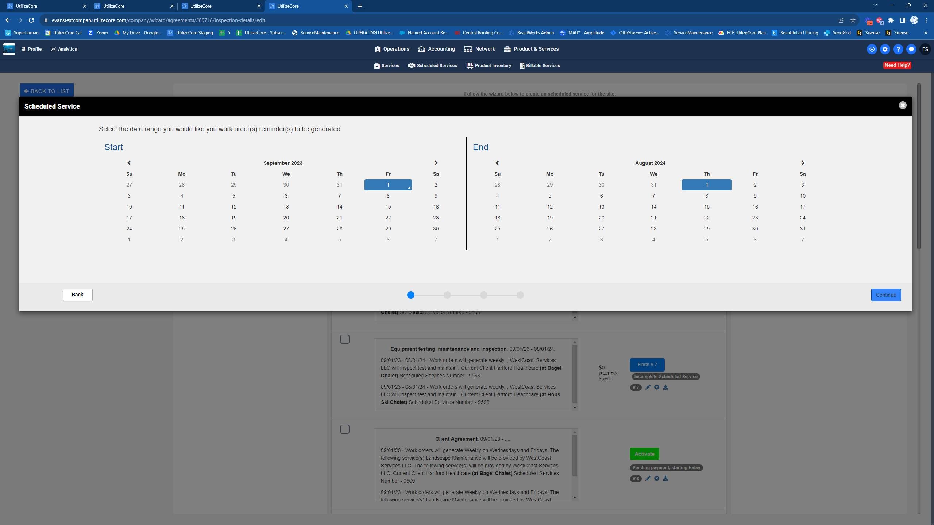Check the Equipment testing agreement checkbox
934x525 pixels.
point(345,339)
